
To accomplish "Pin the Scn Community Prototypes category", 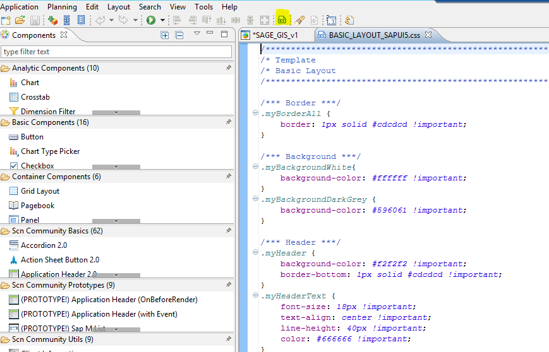I will click(x=229, y=285).
